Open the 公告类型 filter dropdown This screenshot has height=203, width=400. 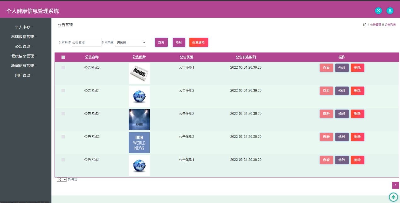coord(130,42)
